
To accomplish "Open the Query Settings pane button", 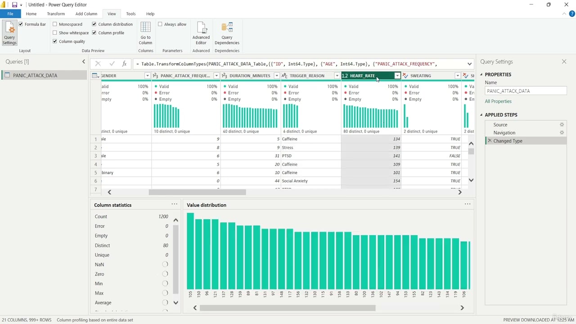I will pyautogui.click(x=9, y=33).
